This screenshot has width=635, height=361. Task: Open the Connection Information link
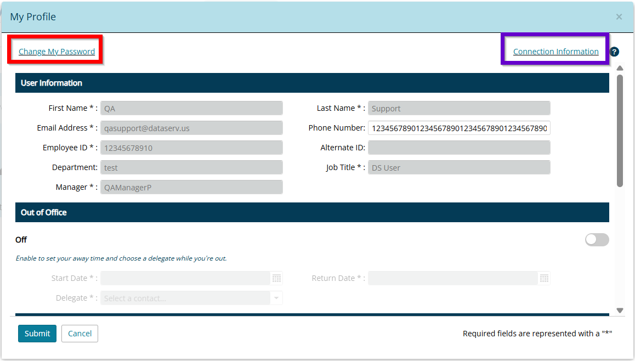tap(555, 52)
